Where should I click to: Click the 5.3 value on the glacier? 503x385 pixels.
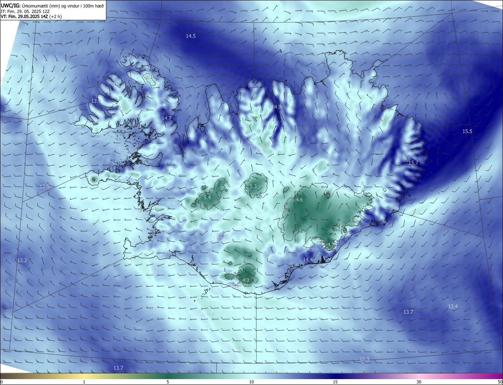pos(253,186)
